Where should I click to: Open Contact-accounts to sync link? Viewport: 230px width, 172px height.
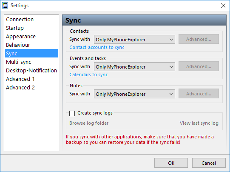pyautogui.click(x=97, y=47)
